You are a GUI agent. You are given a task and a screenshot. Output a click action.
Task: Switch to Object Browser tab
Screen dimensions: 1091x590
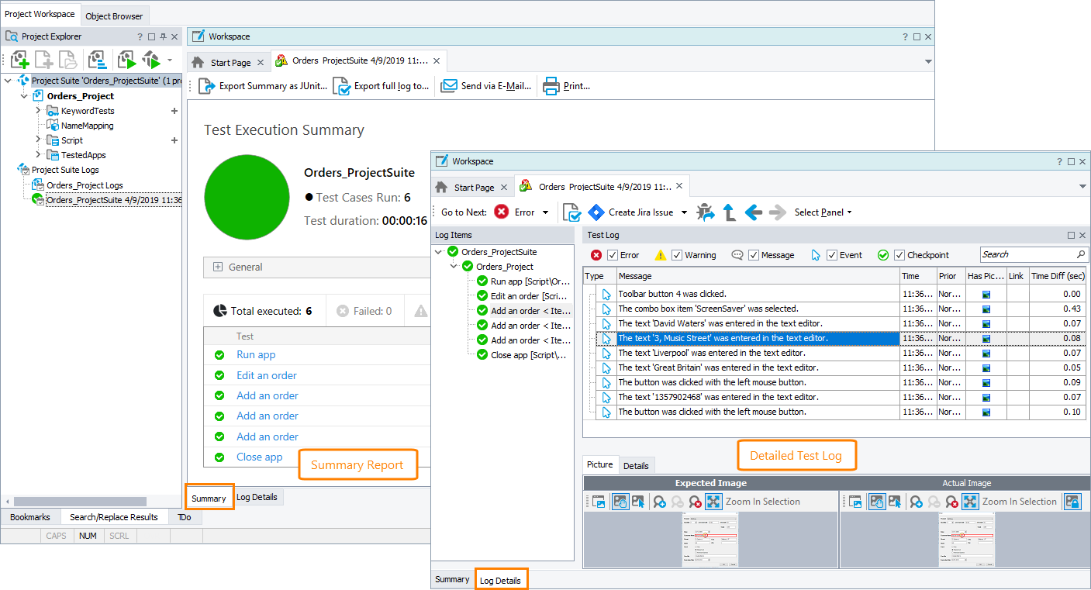[114, 16]
